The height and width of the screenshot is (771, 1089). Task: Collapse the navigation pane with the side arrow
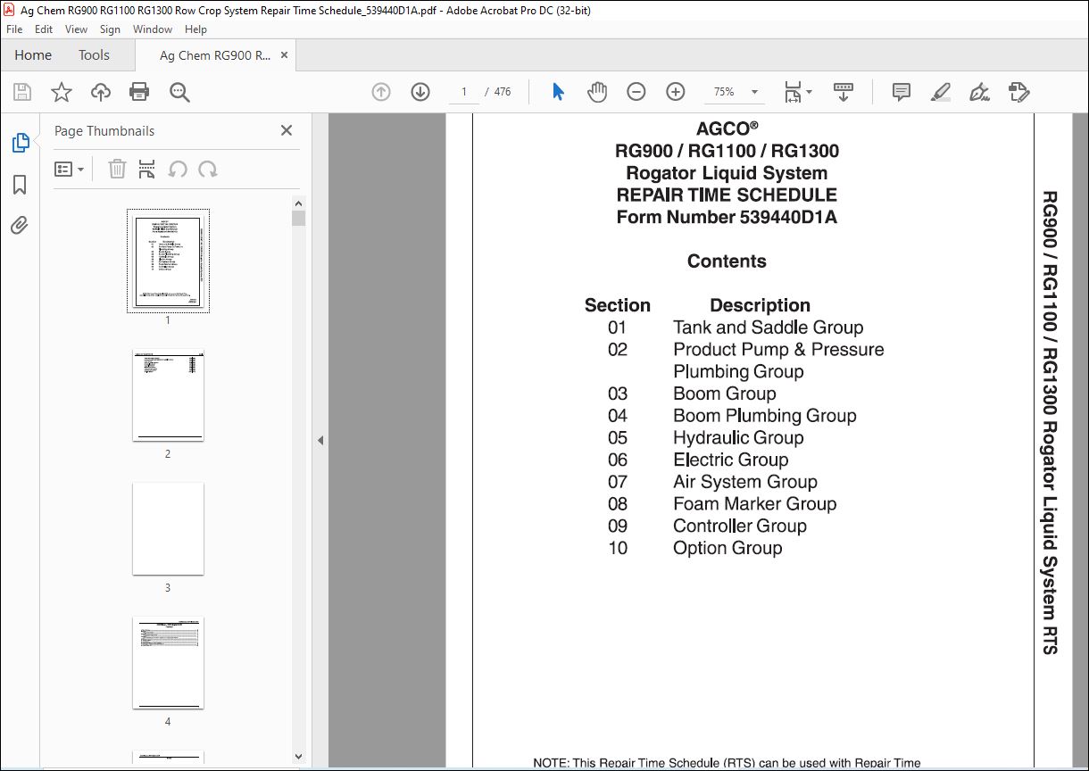pos(320,440)
